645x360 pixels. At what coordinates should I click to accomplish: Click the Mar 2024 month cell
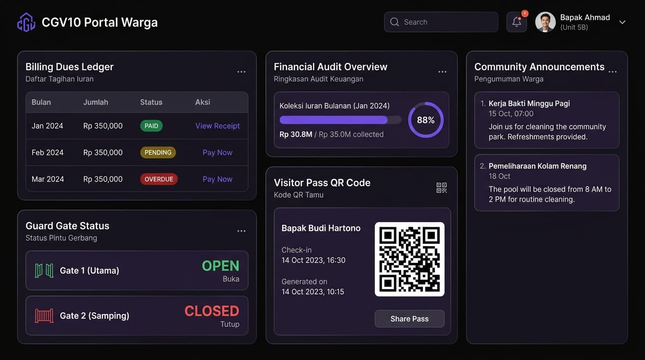click(47, 179)
